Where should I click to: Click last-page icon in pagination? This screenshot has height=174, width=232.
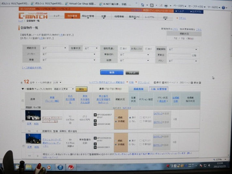[200, 83]
